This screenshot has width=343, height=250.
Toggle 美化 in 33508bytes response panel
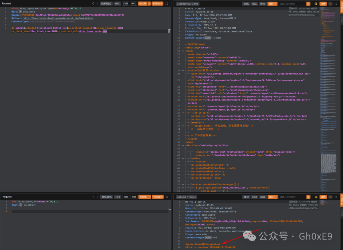click(x=246, y=4)
